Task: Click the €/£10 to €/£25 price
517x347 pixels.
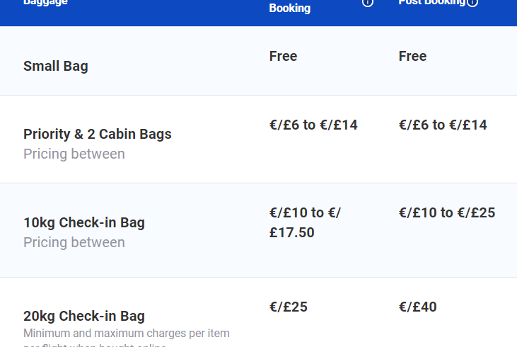Action: coord(447,212)
